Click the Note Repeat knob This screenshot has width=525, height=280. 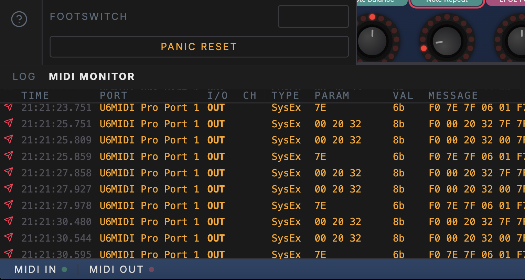click(x=447, y=41)
